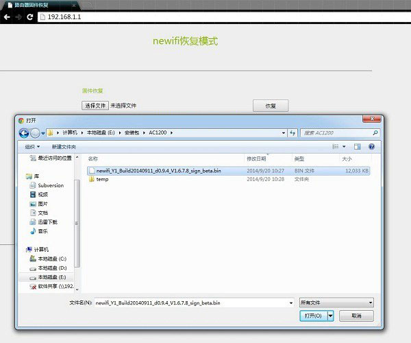Click the browser back arrow
411x343 pixels.
pos(7,17)
